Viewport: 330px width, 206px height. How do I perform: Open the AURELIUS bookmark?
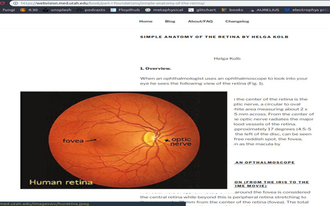264,10
